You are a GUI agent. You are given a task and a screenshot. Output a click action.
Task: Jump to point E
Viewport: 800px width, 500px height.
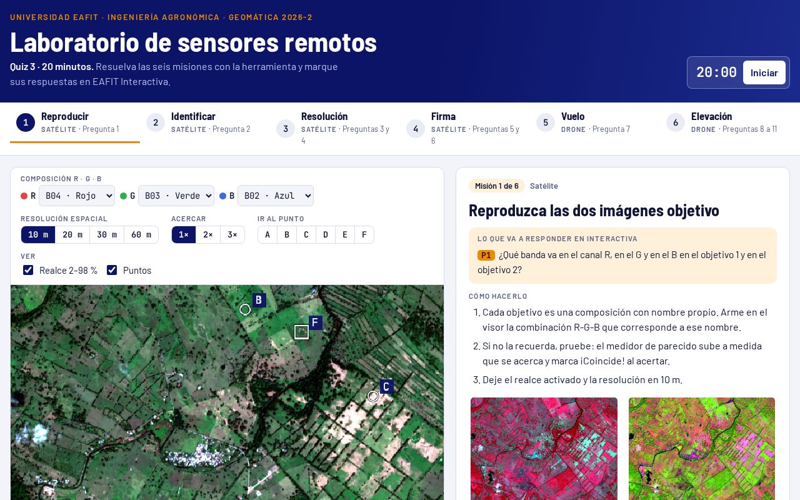[345, 234]
